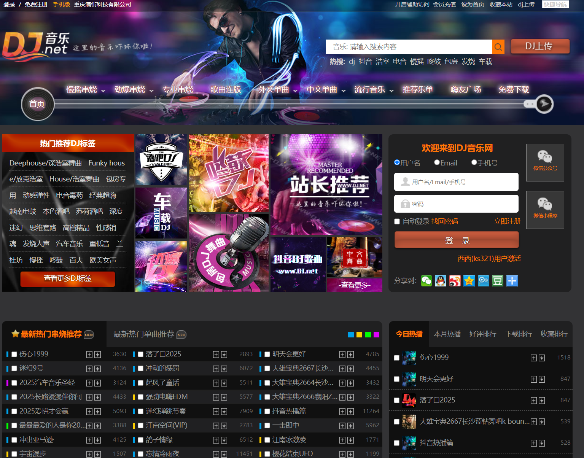Expand the 慢摇串烧 menu dropdown
This screenshot has height=458, width=584.
pyautogui.click(x=103, y=91)
